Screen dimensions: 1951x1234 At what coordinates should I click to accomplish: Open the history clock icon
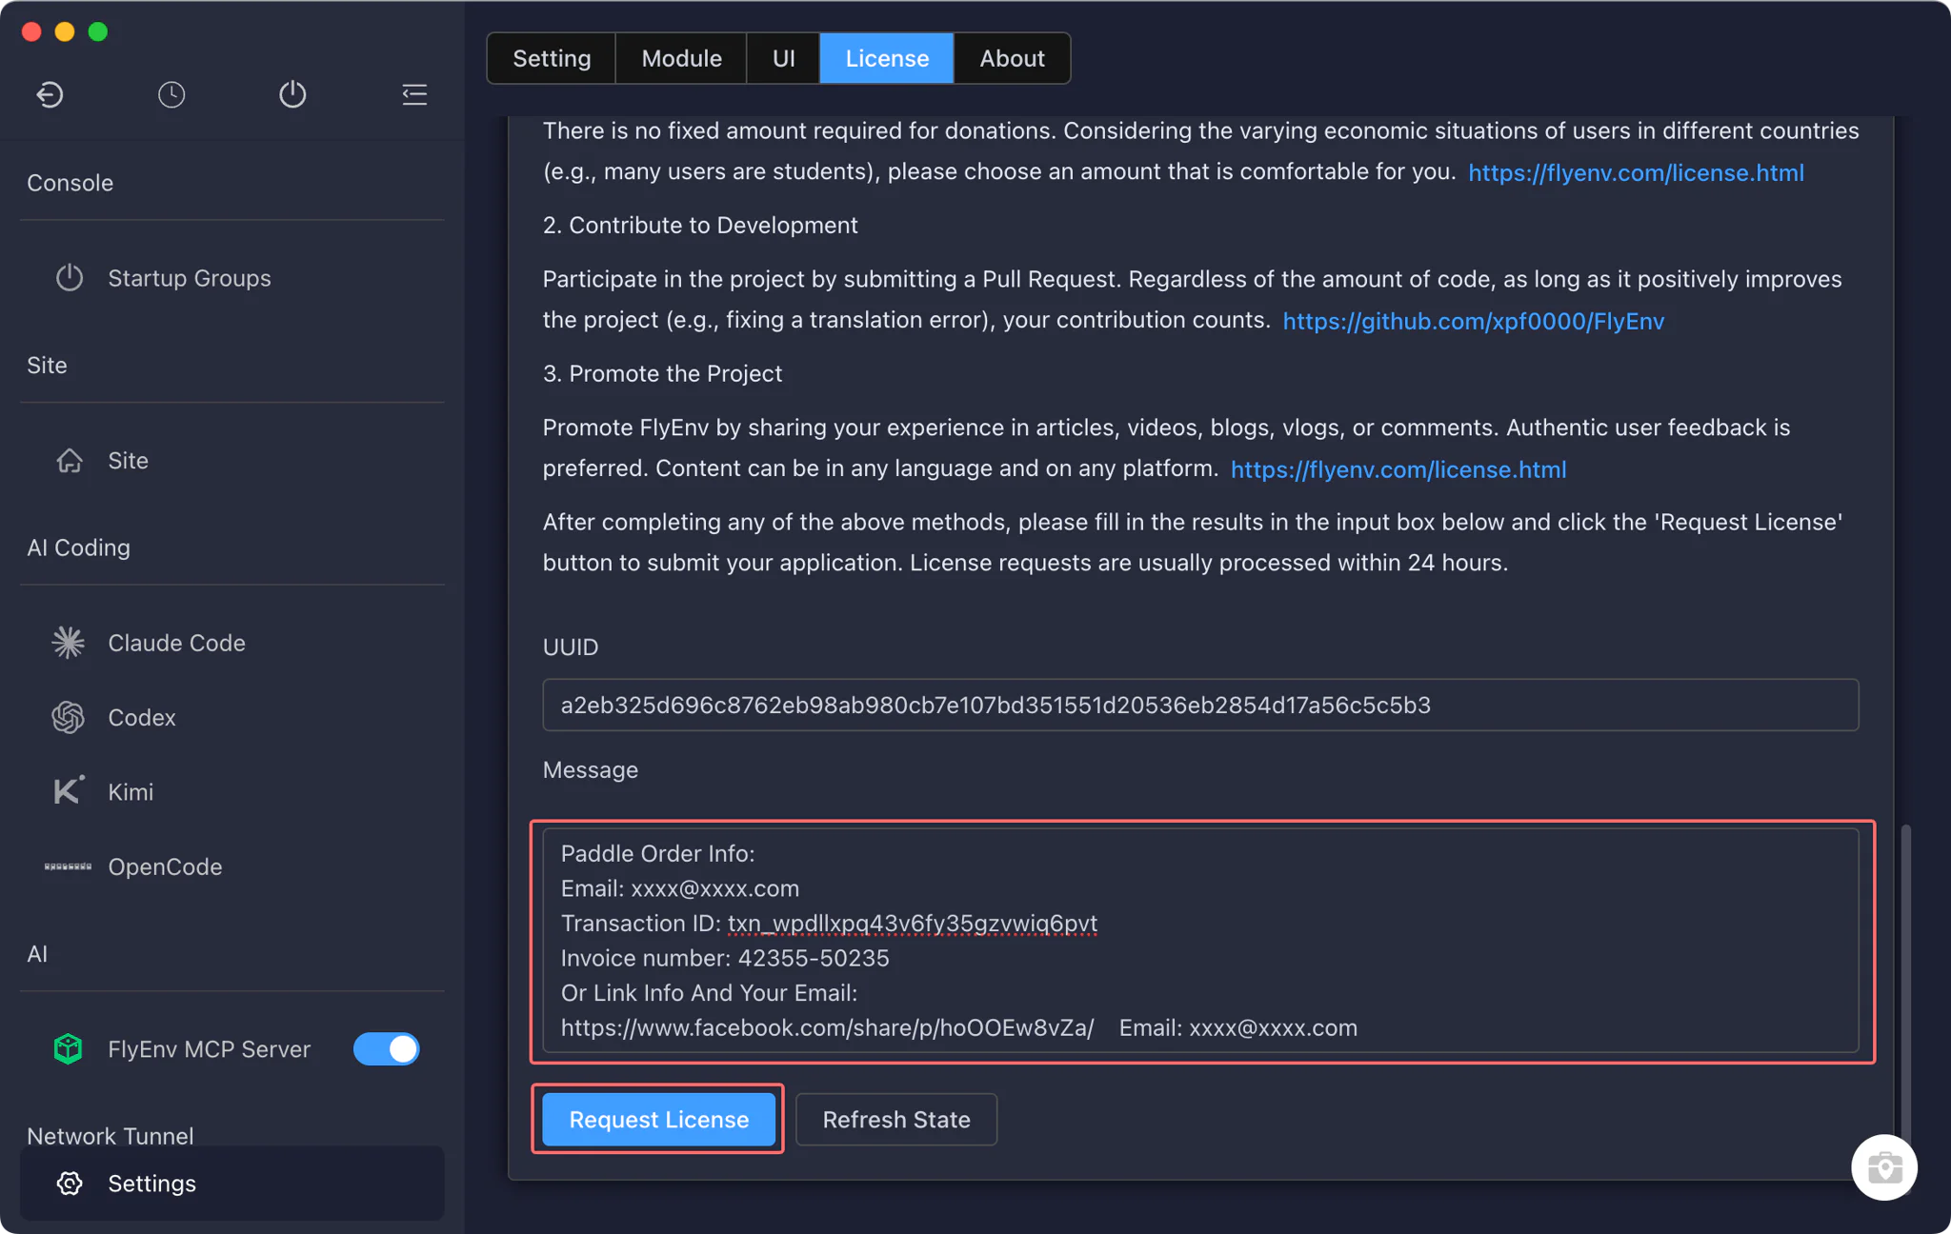click(x=171, y=94)
